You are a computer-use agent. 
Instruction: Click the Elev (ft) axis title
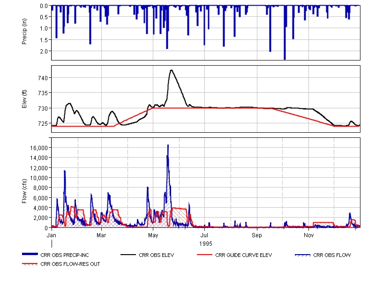click(25, 99)
